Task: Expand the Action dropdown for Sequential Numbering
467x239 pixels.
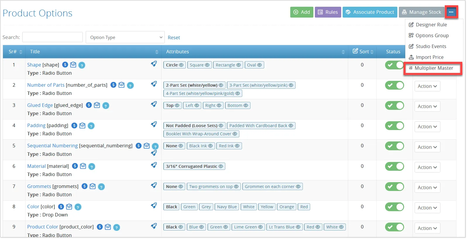Action: (427, 147)
